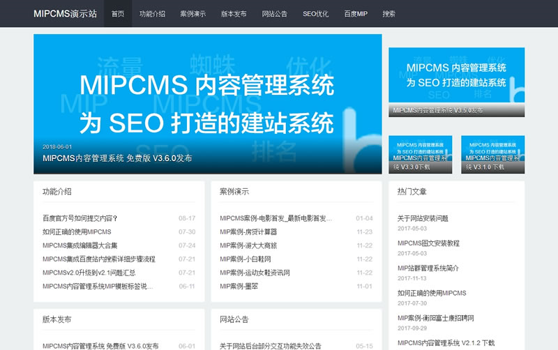The width and height of the screenshot is (558, 350).
Task: Open the V3.1.0 下载 small thumbnail
Action: click(493, 154)
